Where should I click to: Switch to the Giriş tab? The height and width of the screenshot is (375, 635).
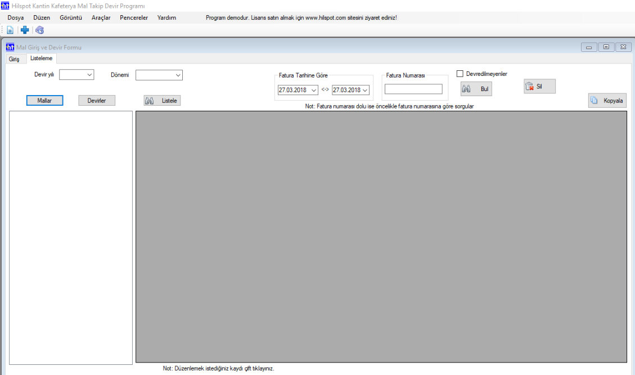tap(14, 58)
